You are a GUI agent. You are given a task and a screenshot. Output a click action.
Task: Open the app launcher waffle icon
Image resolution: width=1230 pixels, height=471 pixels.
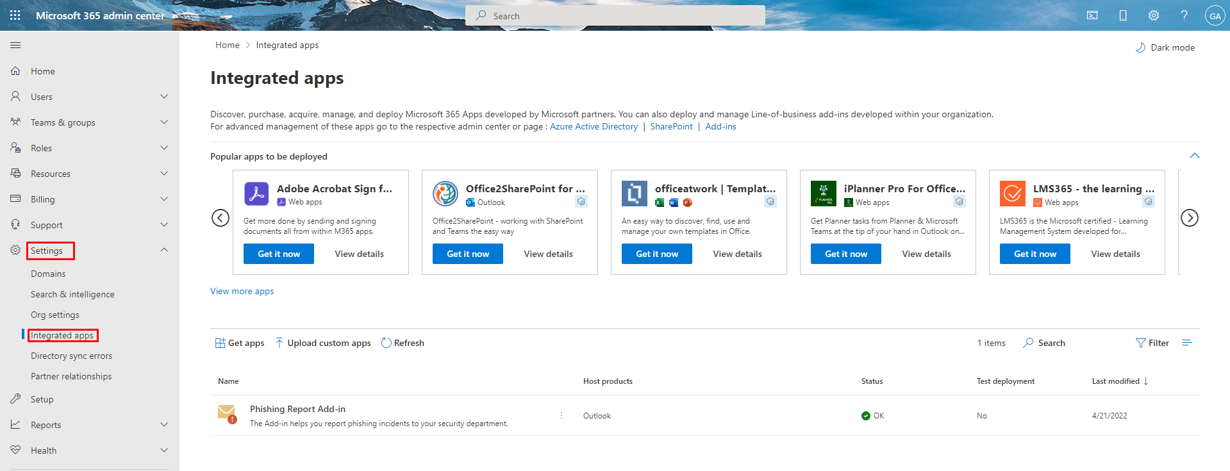tap(15, 15)
